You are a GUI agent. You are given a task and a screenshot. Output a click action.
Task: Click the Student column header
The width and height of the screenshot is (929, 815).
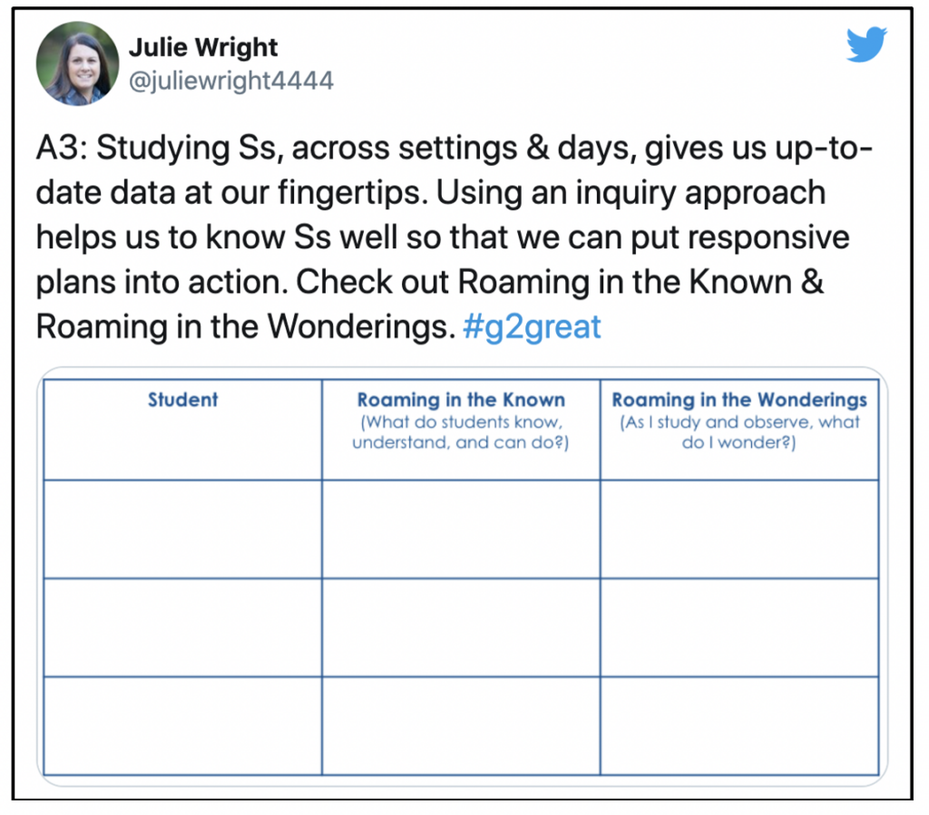pos(183,400)
